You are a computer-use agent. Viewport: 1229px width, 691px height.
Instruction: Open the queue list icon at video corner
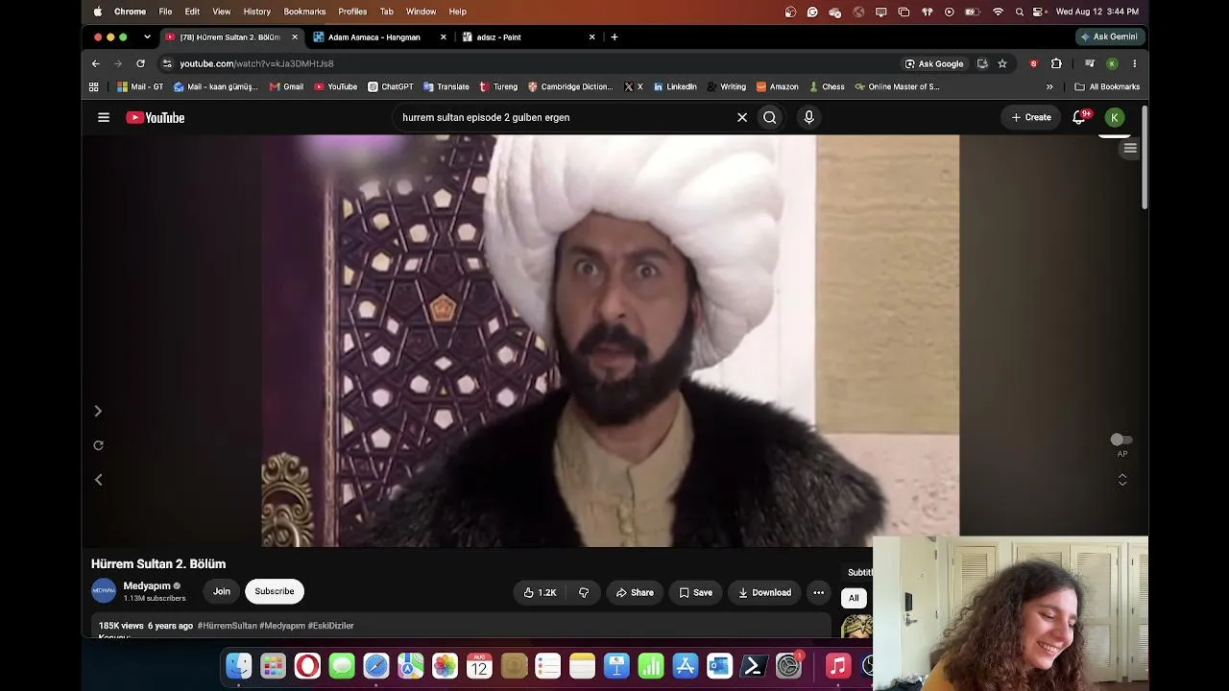pyautogui.click(x=1130, y=148)
